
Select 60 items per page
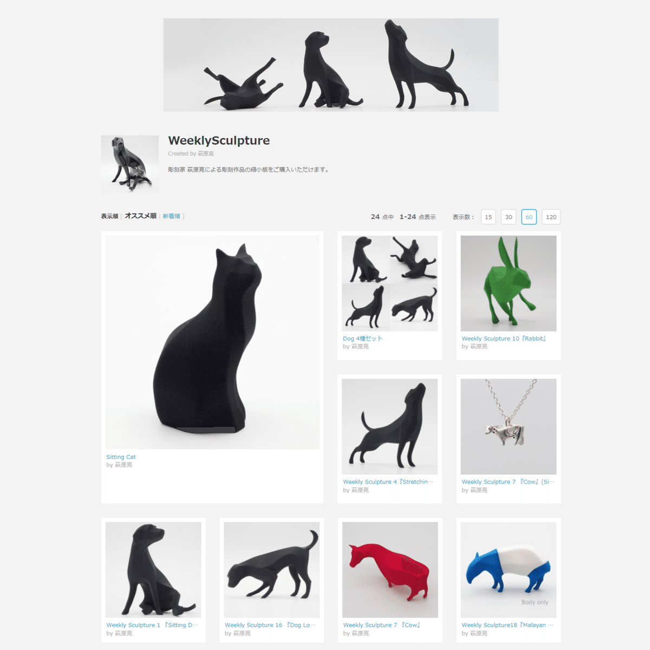pyautogui.click(x=529, y=217)
